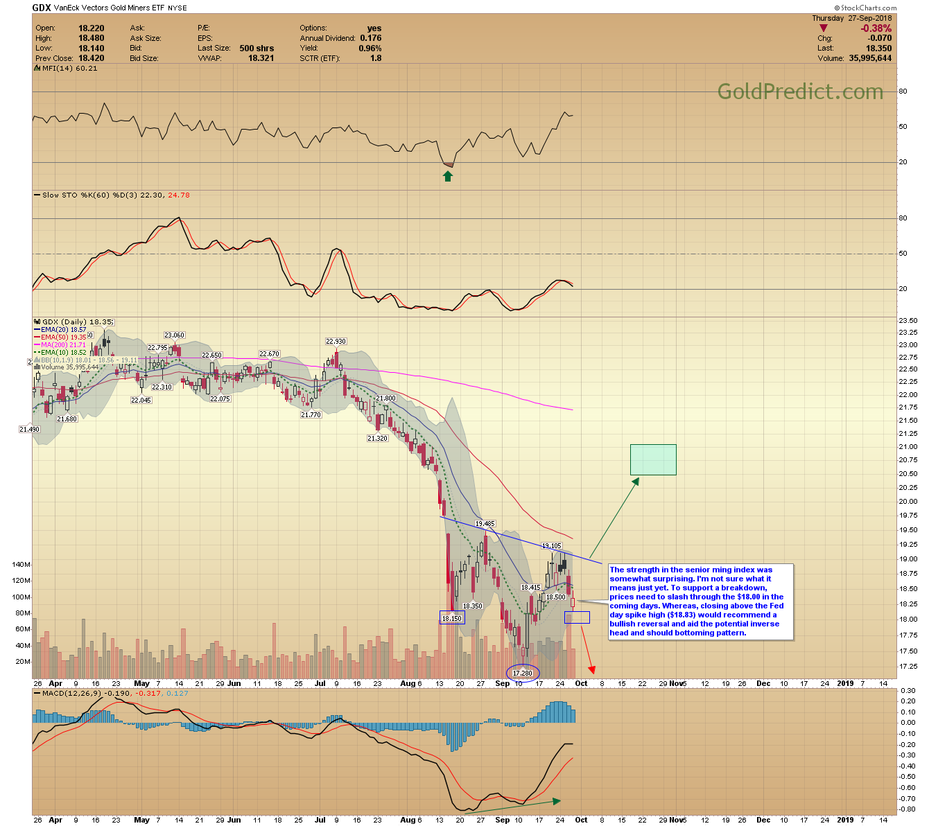The image size is (929, 826).
Task: Click the High price 18.480
Action: coord(91,38)
